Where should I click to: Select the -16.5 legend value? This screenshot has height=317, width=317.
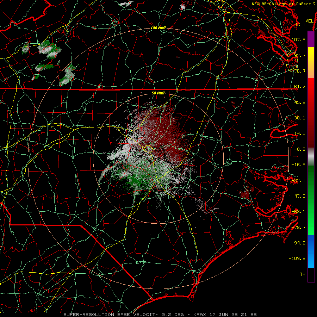(x=298, y=165)
